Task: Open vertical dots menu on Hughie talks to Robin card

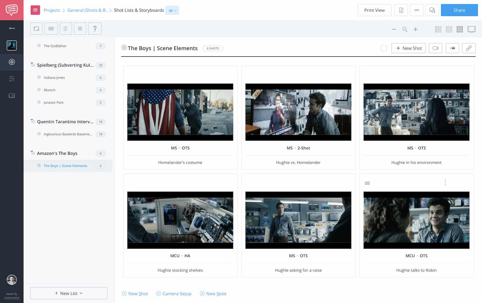Action: [445, 183]
